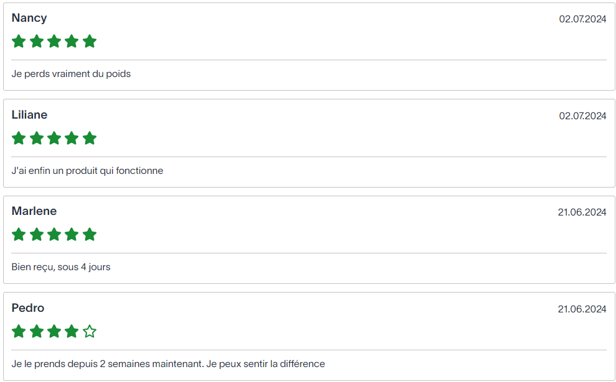Screen dimensions: 616x382
Task: Click the 'Bien reçu, sous 4 jours' comment
Action: [x=61, y=267]
